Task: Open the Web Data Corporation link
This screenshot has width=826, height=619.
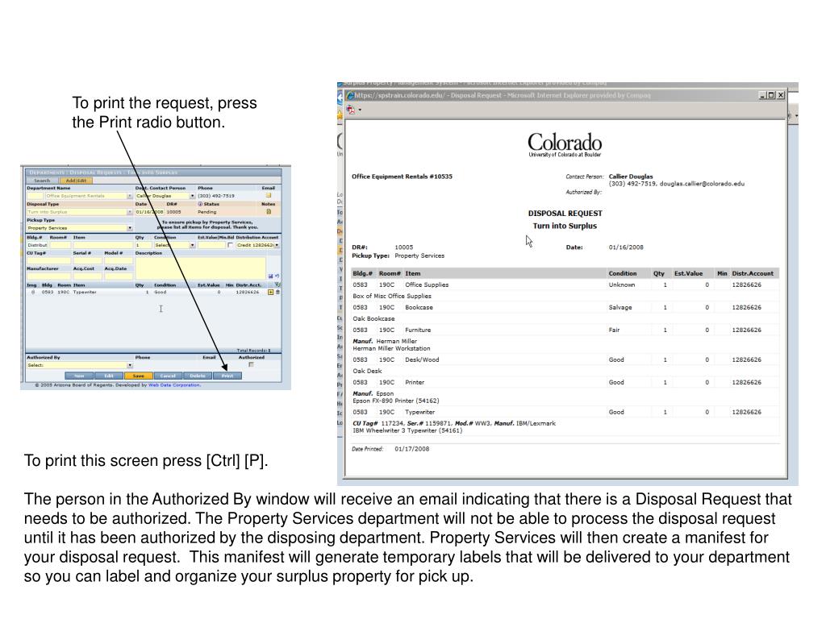Action: click(174, 385)
